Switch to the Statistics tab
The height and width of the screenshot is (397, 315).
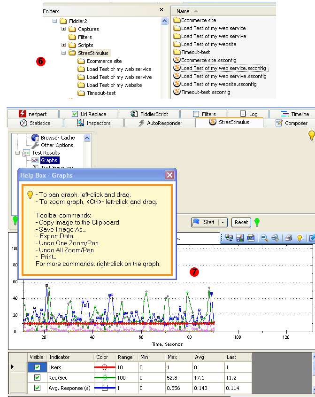click(35, 123)
